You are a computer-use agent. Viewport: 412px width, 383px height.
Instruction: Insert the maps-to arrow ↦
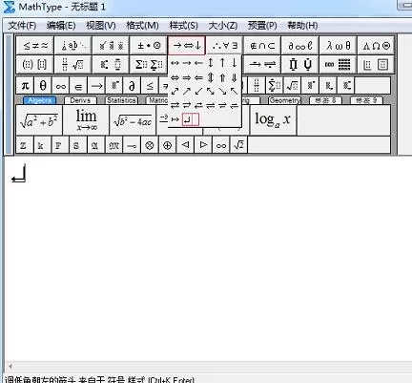click(175, 119)
